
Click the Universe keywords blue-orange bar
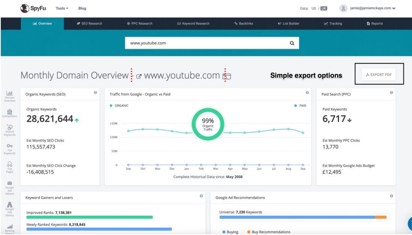pos(303,217)
